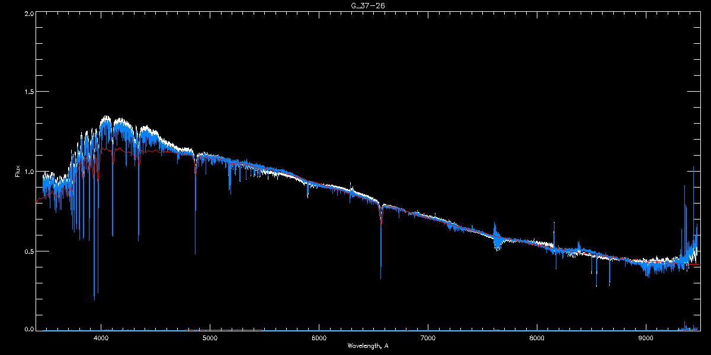Click the 7000 wavelength tick label

[x=428, y=338]
